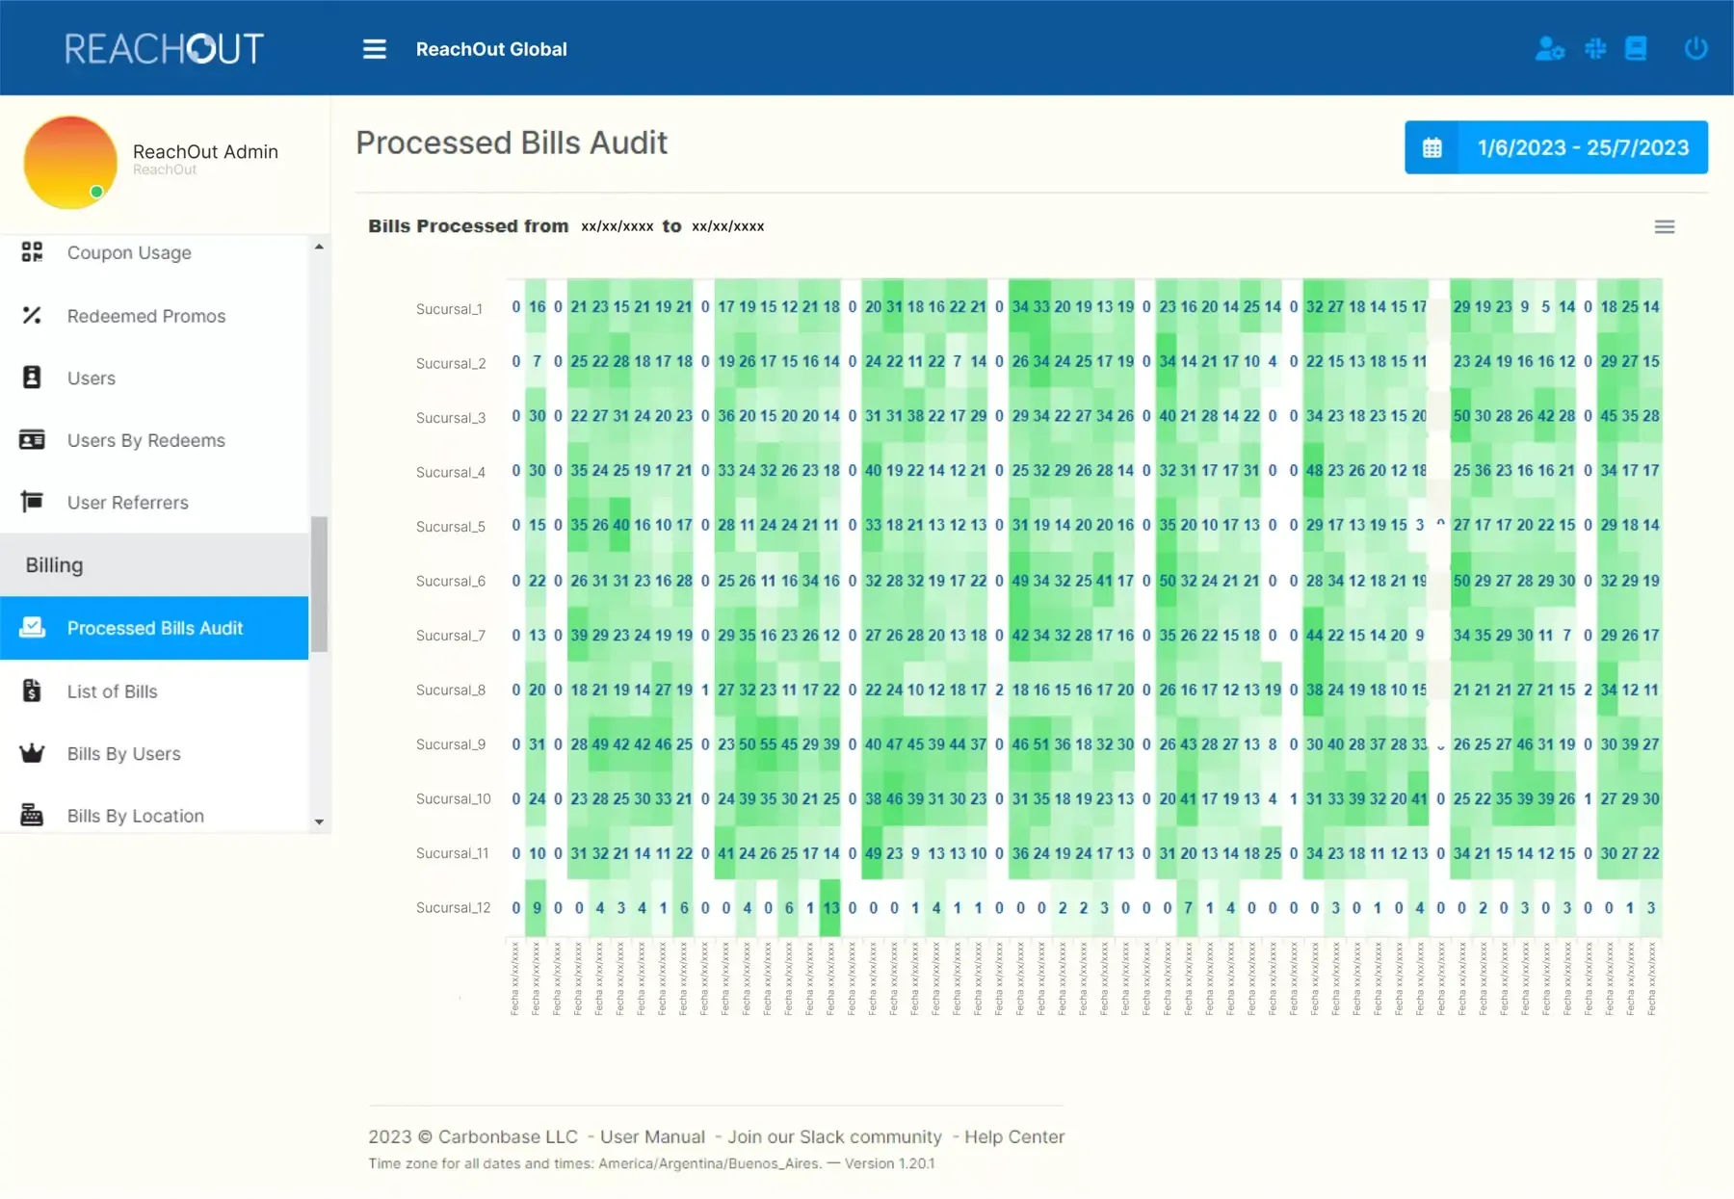
Task: Click the ReachOut logo
Action: [164, 48]
